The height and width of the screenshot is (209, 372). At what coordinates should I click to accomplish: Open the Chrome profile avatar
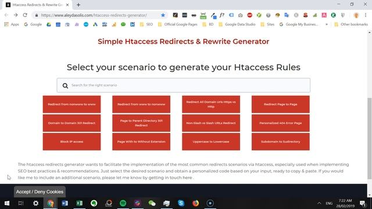[356, 15]
